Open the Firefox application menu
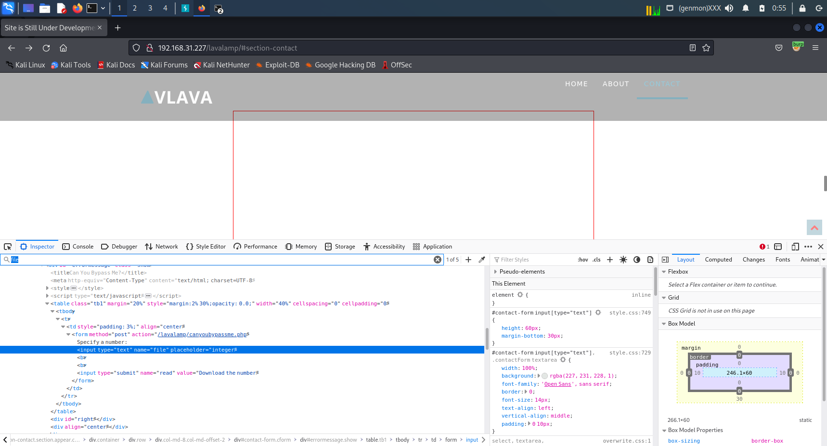The width and height of the screenshot is (827, 446). point(815,48)
